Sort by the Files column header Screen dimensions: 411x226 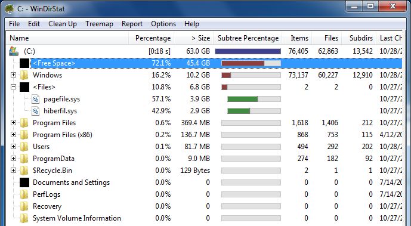click(327, 38)
